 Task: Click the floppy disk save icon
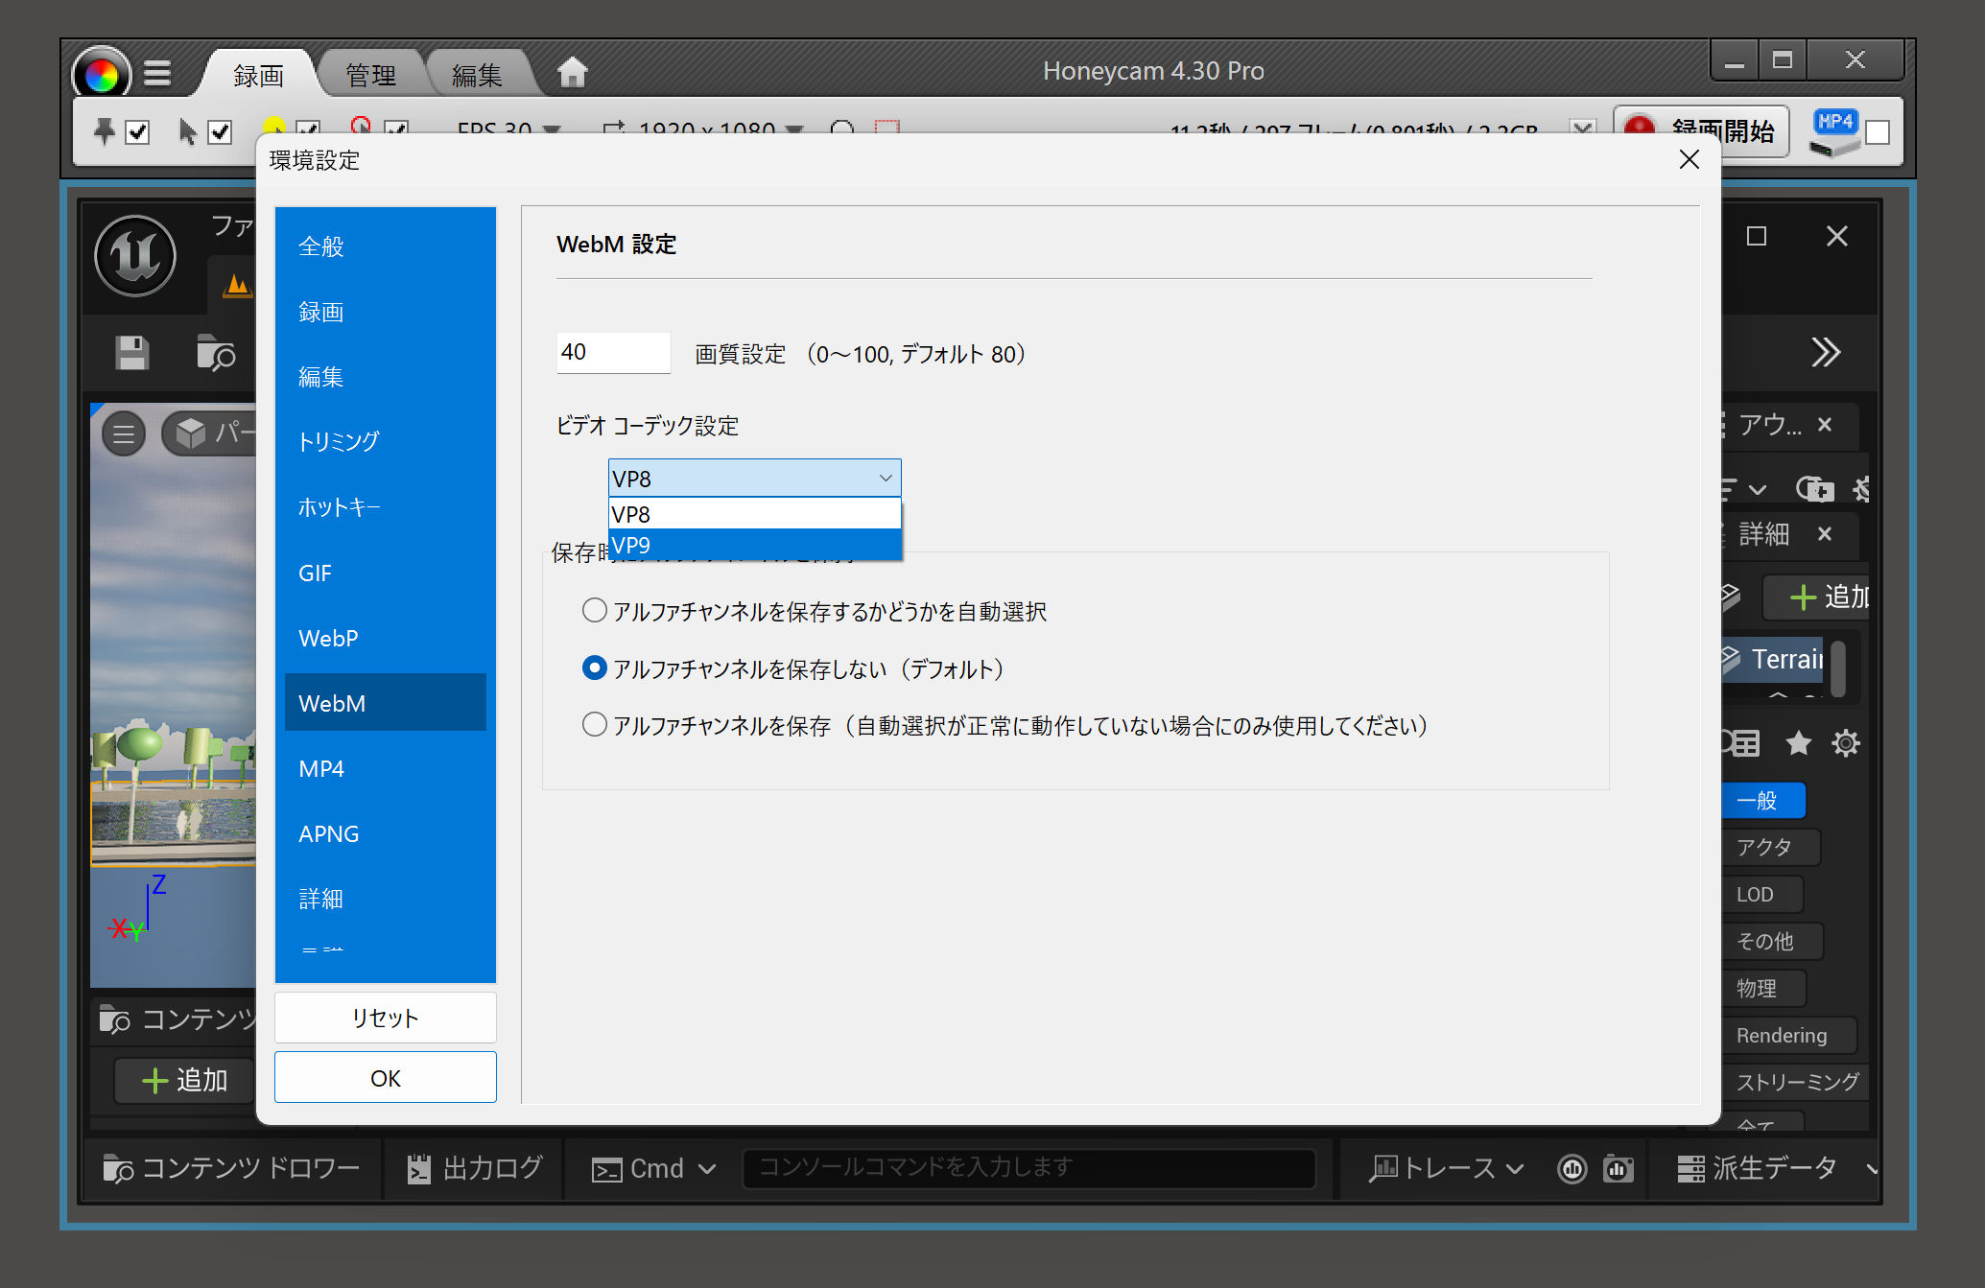[x=132, y=353]
